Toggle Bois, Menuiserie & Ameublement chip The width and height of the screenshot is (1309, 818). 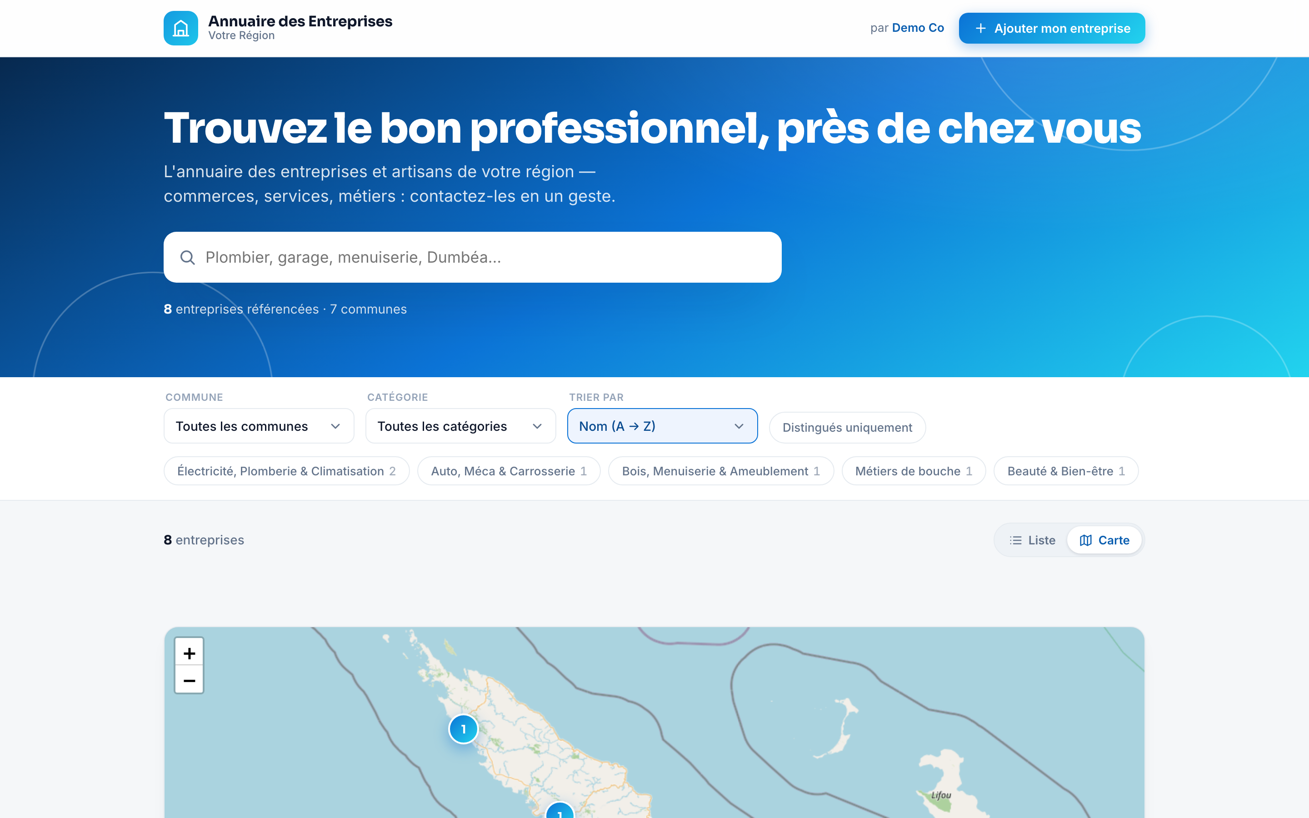720,471
